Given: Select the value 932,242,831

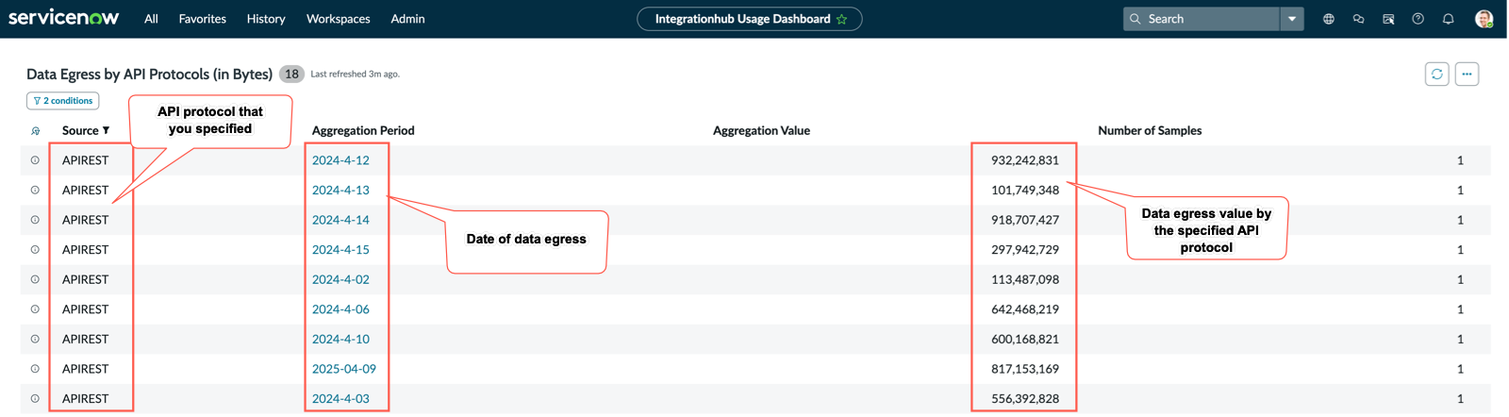Looking at the screenshot, I should (1025, 160).
